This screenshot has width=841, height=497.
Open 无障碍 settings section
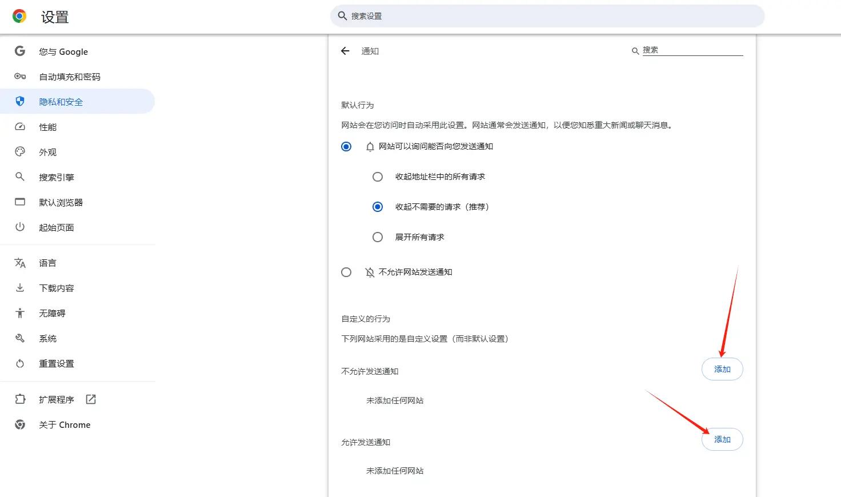[78, 313]
